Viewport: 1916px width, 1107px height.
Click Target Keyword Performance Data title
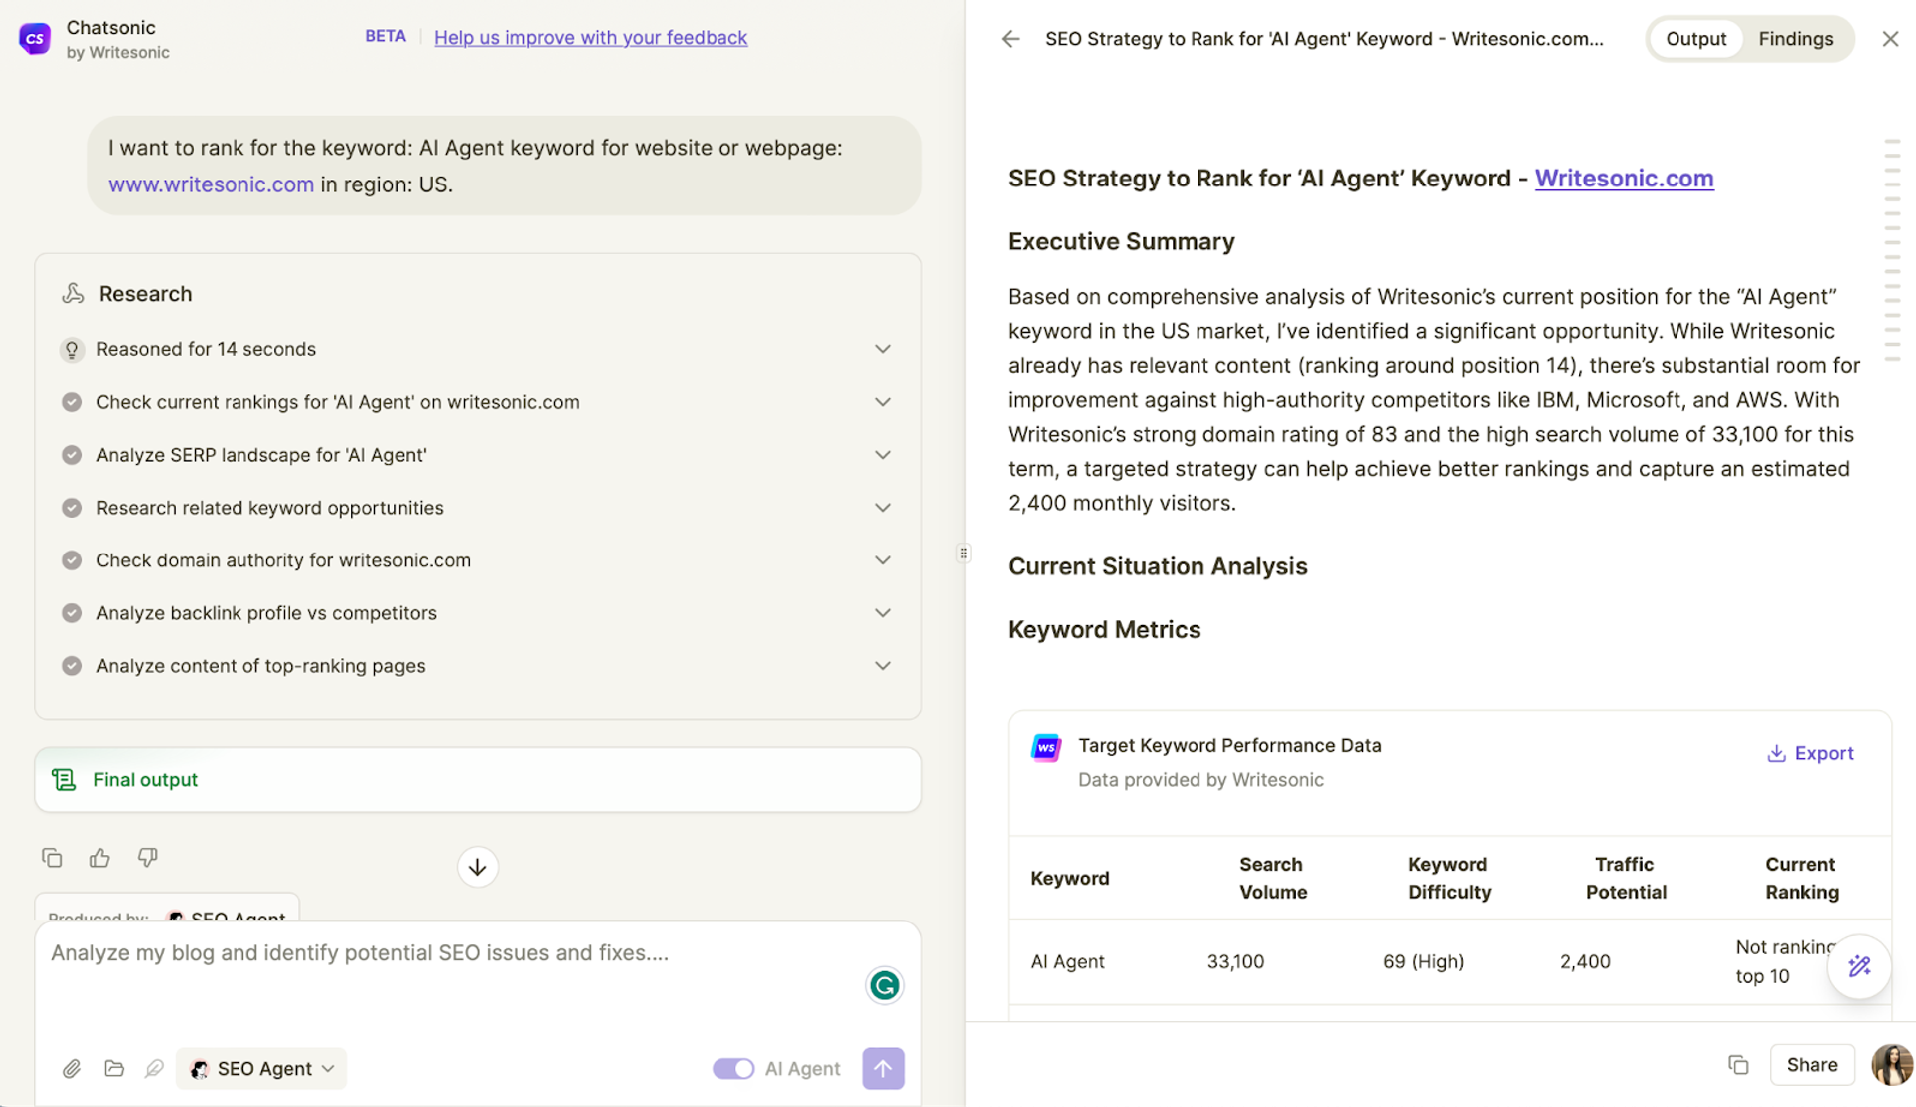pyautogui.click(x=1229, y=746)
